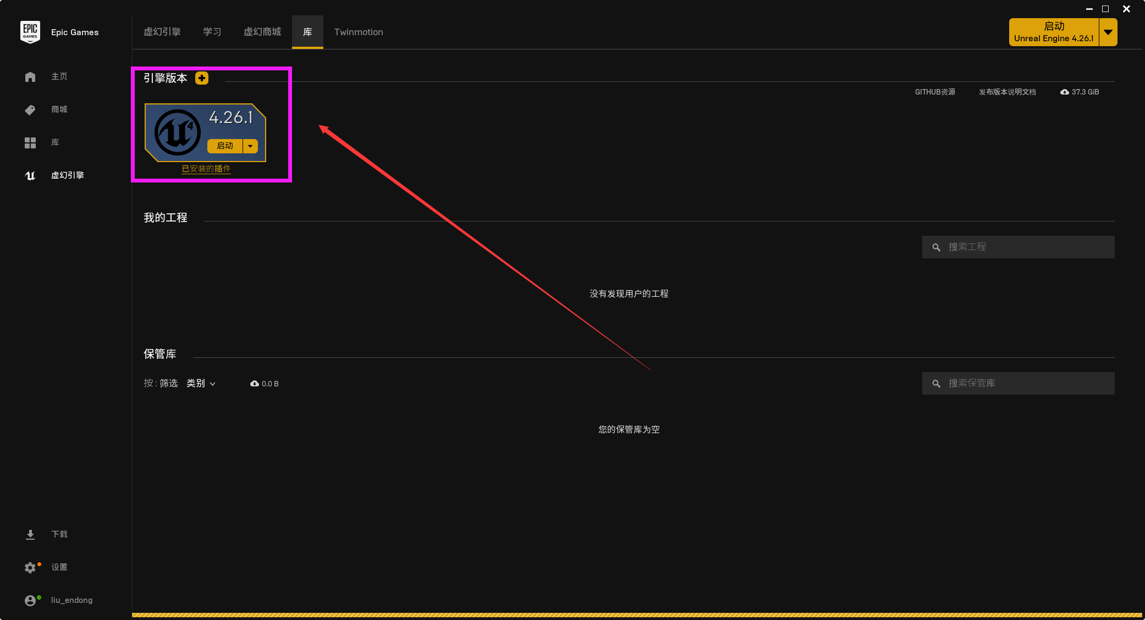Open the 设置 settings gear icon
The width and height of the screenshot is (1145, 620).
pyautogui.click(x=30, y=568)
